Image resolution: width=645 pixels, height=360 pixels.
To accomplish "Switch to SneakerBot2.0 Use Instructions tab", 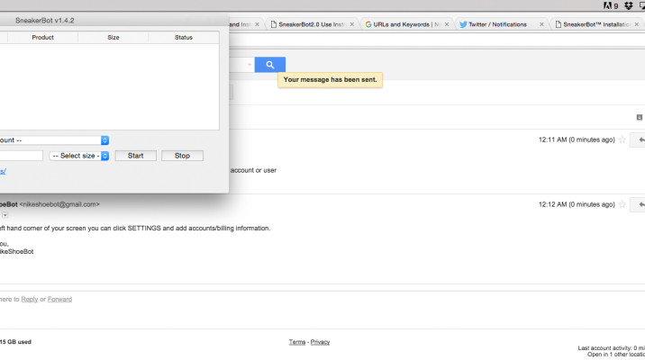I will pos(311,24).
